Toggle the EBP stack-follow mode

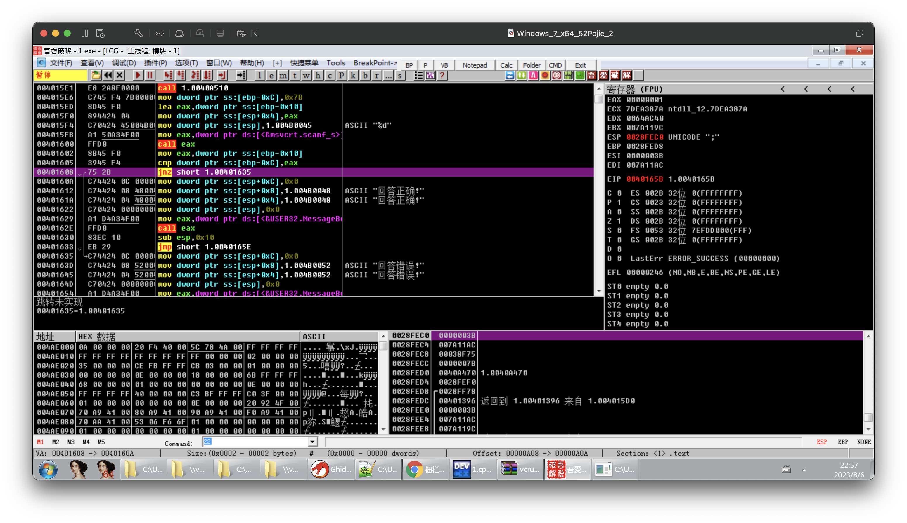coord(842,442)
